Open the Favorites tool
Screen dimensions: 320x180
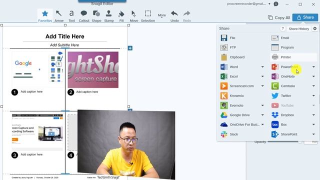45,16
